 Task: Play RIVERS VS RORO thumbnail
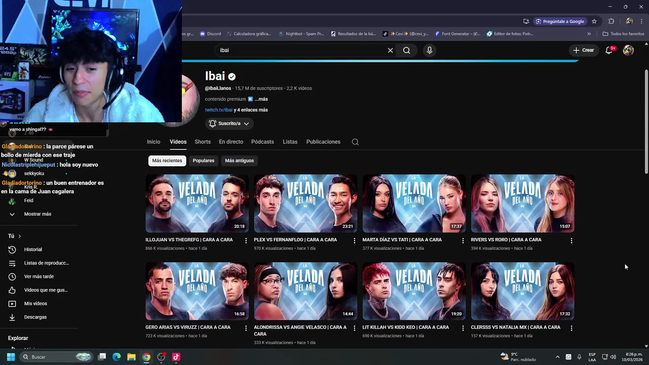522,204
